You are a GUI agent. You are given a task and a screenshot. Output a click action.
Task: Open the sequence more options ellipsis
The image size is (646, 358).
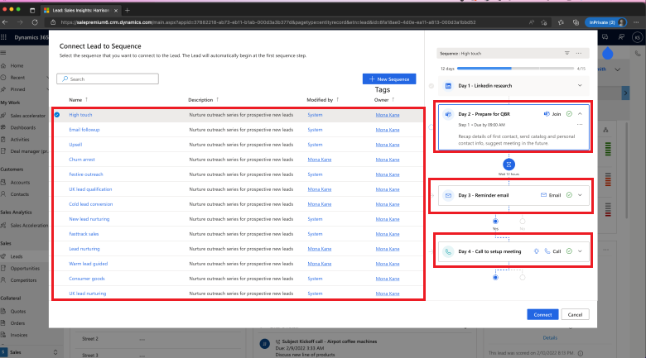click(579, 53)
